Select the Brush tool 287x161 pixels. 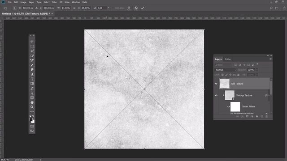pos(32,65)
